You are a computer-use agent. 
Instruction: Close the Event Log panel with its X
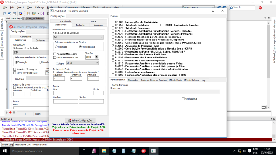click(274, 119)
